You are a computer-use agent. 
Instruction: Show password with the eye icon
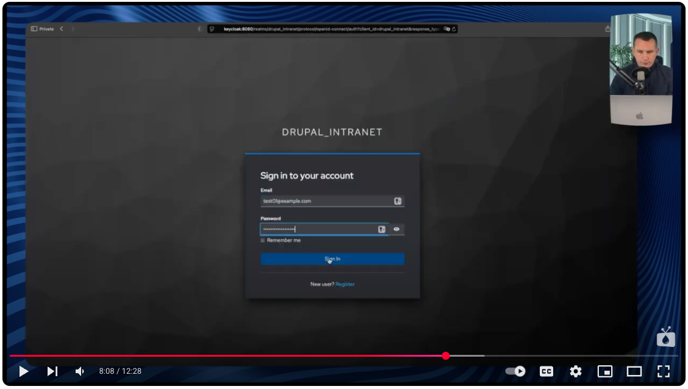coord(396,229)
